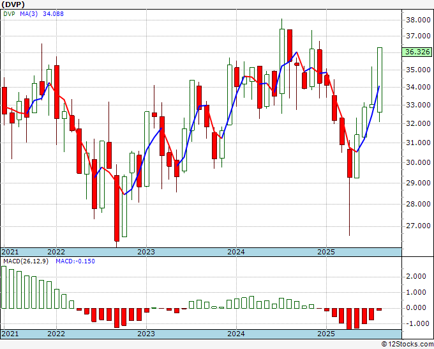Click 2022 on the price chart timeline

(56, 252)
